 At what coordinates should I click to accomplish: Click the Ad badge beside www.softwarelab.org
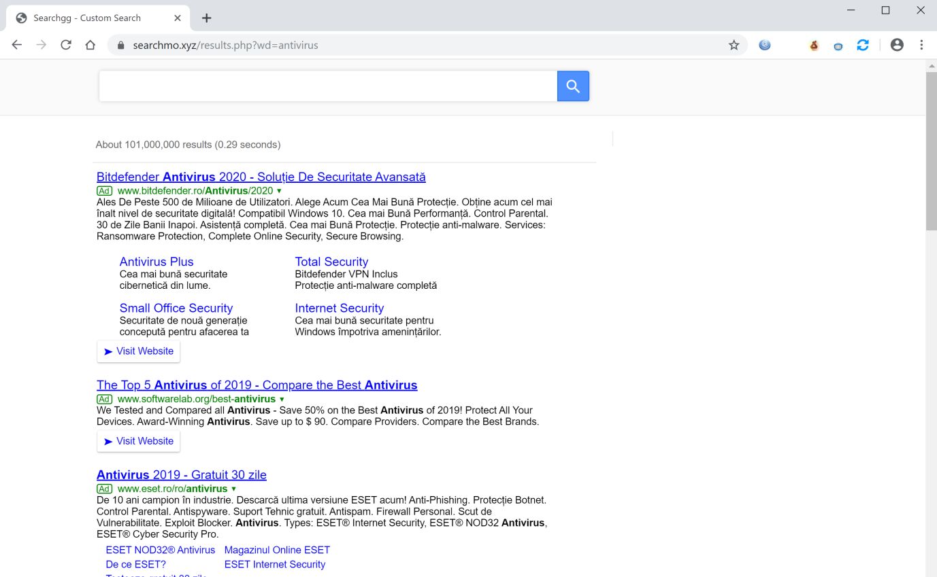pos(104,399)
